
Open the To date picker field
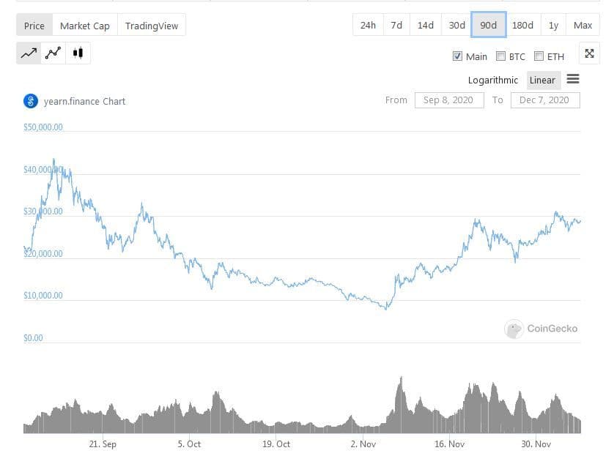544,100
